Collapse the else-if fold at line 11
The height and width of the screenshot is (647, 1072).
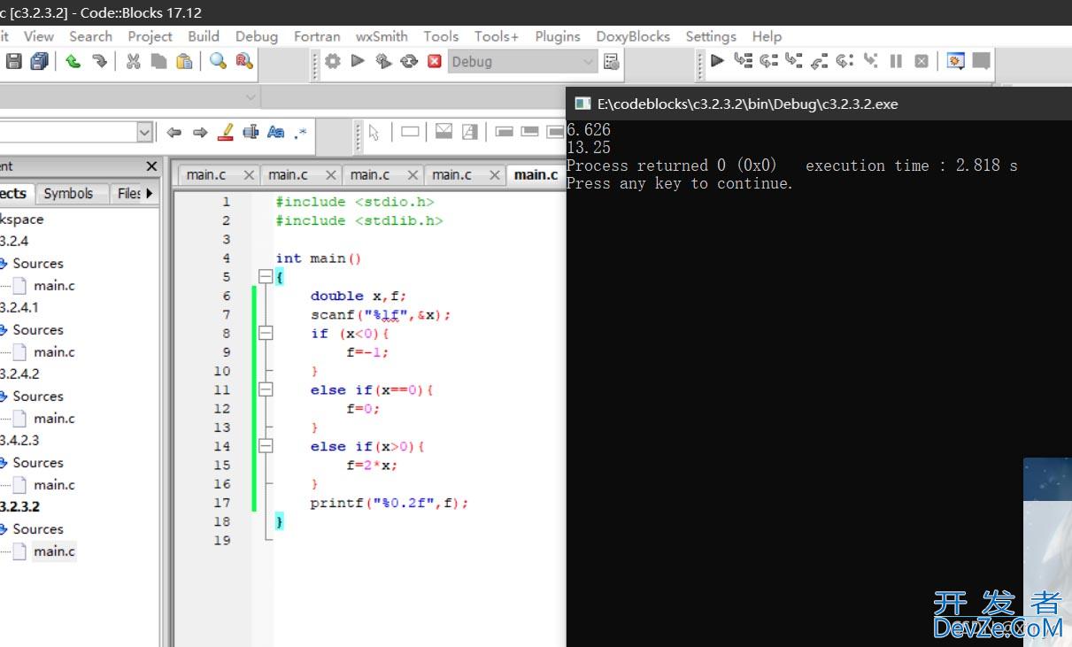tap(265, 390)
